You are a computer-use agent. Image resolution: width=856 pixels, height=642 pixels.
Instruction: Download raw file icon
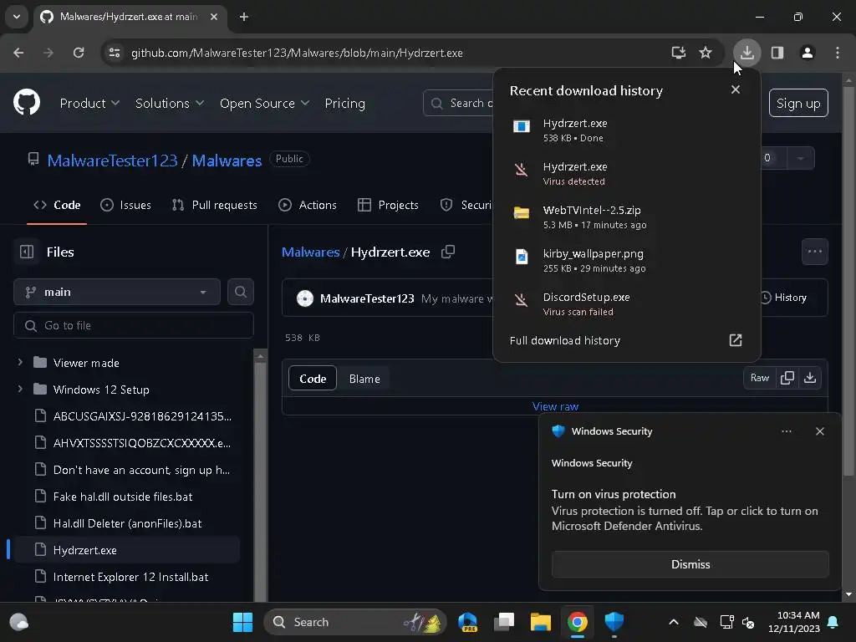pyautogui.click(x=810, y=378)
